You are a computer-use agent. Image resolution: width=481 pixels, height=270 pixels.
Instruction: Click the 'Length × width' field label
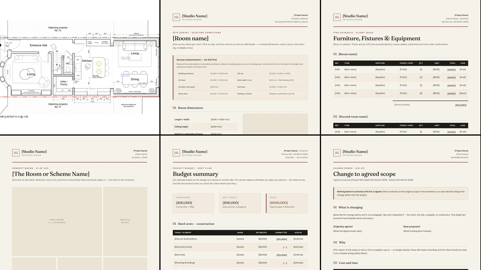(182, 119)
